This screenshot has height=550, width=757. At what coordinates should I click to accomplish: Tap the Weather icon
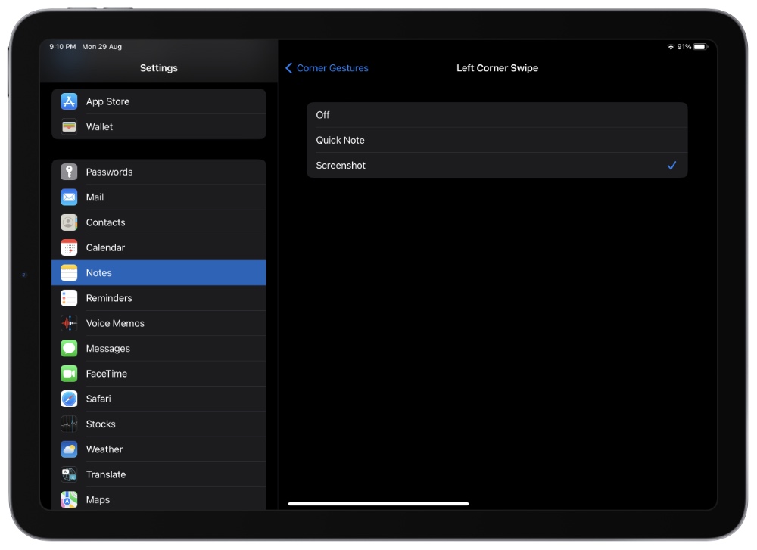[x=69, y=449]
